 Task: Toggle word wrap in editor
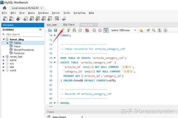tap(166, 30)
